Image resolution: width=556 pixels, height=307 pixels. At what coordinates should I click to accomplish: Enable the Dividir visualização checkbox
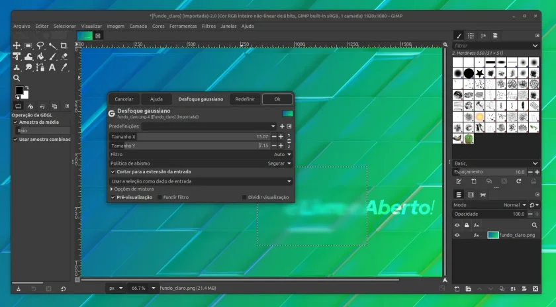(244, 197)
